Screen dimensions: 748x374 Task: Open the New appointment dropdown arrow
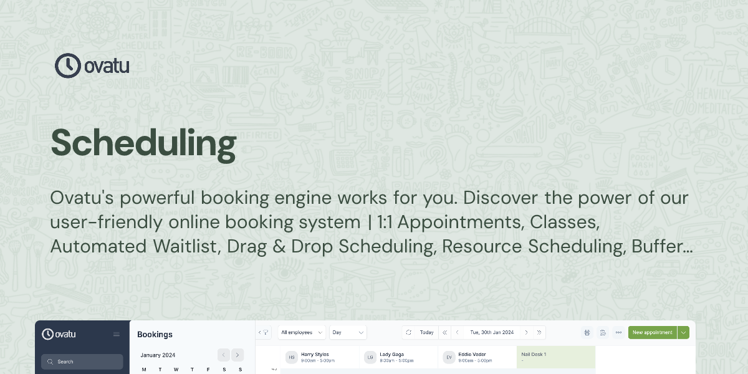(683, 332)
